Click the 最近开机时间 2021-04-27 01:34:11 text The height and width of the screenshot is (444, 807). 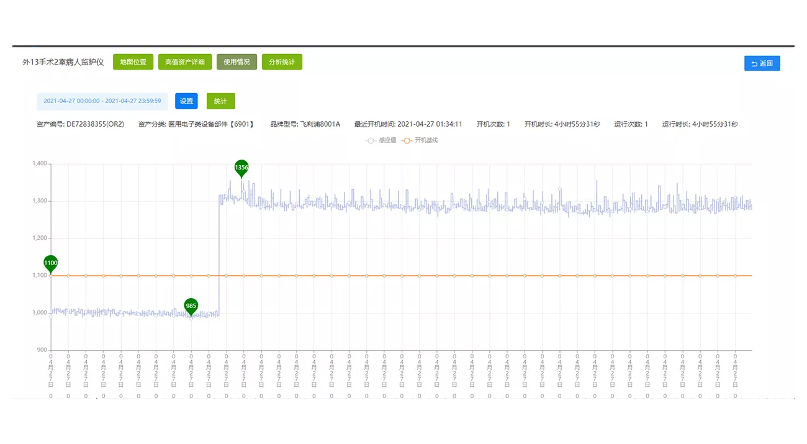point(408,124)
